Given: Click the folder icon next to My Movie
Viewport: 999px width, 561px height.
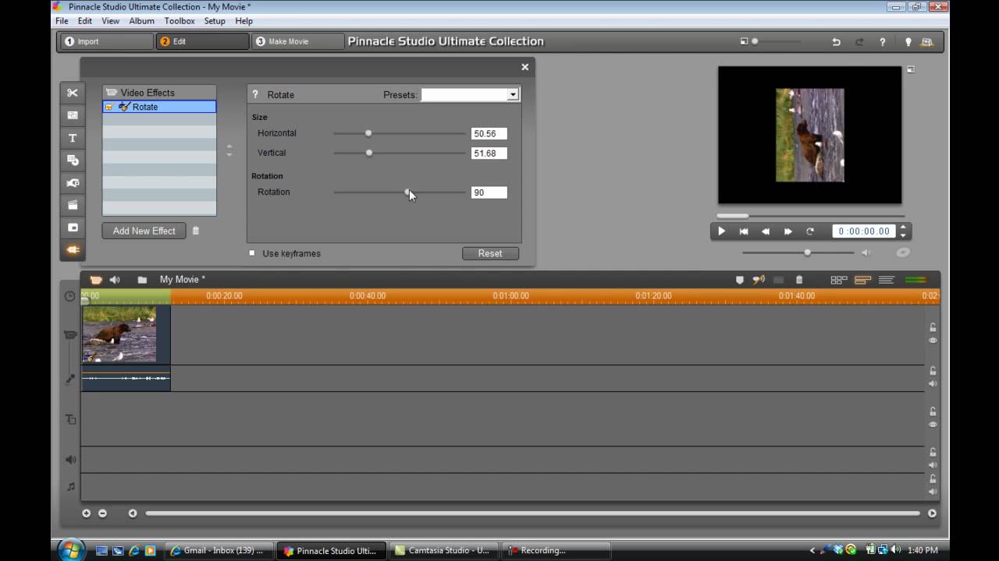Looking at the screenshot, I should pyautogui.click(x=142, y=280).
